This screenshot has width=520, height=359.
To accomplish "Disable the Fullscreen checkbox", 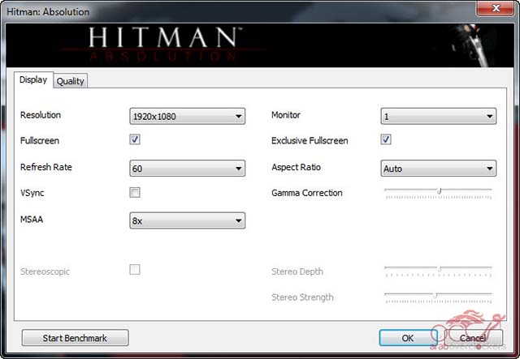I will pyautogui.click(x=135, y=140).
